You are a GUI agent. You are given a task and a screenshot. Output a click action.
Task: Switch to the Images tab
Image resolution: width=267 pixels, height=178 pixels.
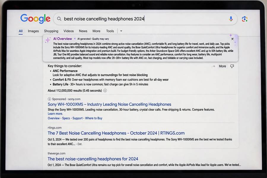(33, 31)
